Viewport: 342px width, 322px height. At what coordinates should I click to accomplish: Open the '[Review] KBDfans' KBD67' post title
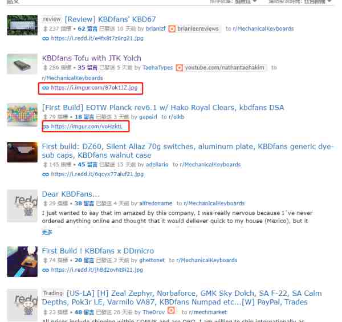click(110, 19)
